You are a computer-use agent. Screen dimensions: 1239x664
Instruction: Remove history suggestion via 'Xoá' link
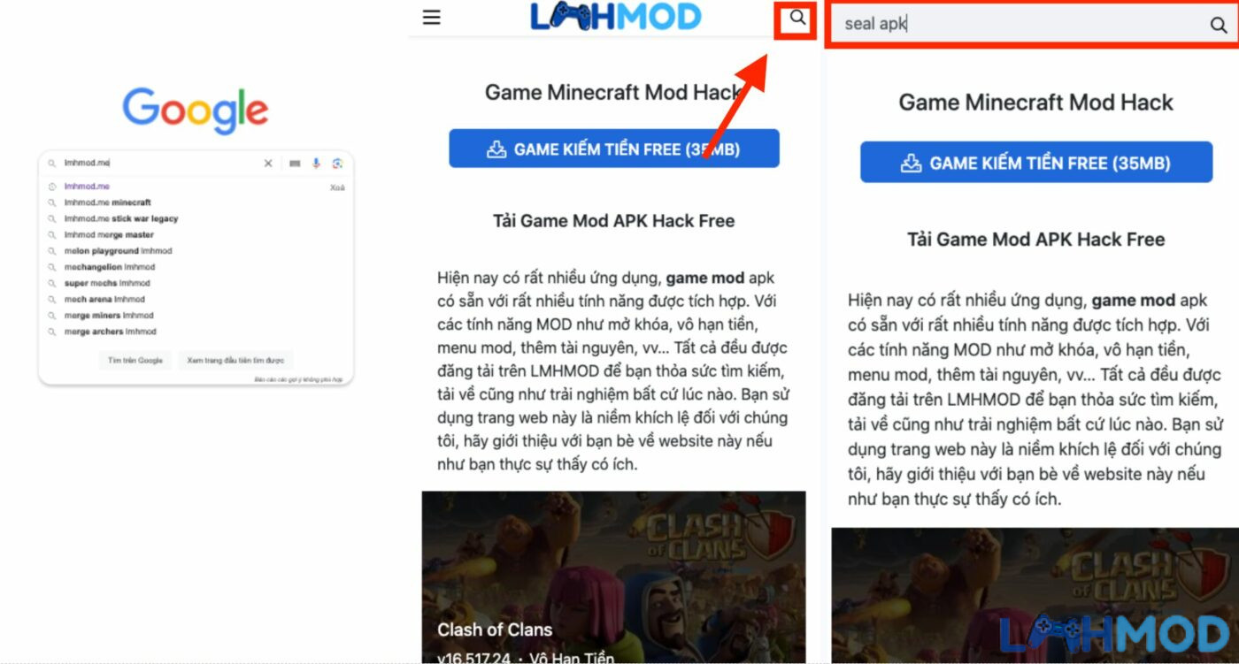[x=337, y=187]
